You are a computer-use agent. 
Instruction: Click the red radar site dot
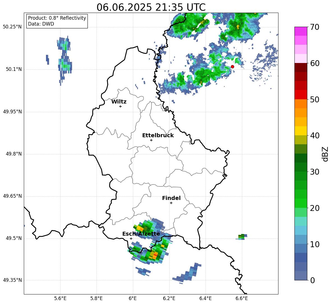[x=232, y=67]
